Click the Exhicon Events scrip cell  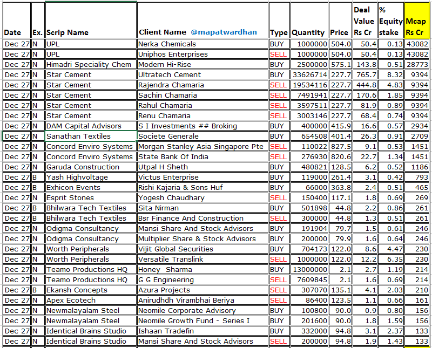pos(91,188)
